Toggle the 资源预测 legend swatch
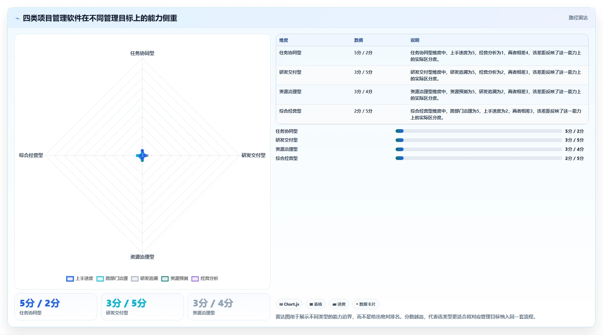This screenshot has height=335, width=603. [x=165, y=279]
